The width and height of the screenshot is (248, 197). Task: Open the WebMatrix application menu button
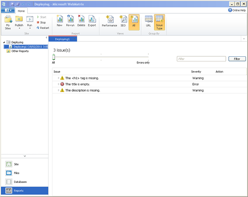[8, 10]
